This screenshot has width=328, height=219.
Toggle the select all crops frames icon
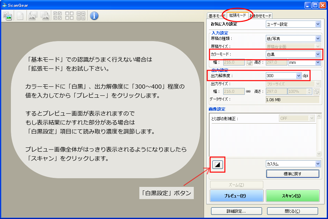point(81,16)
